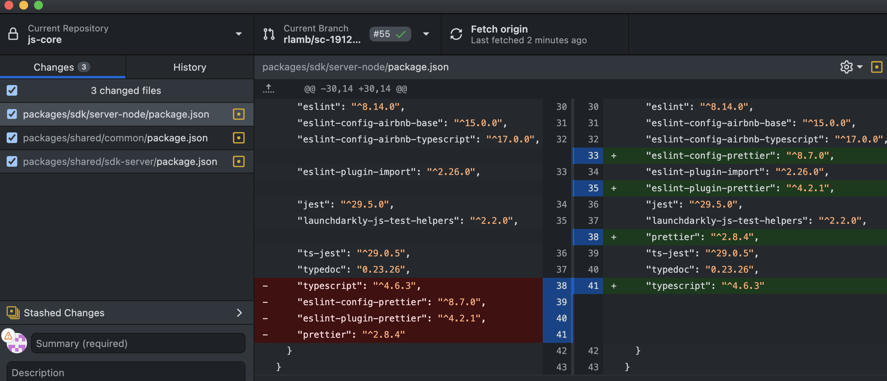
Task: Click the expand-up hunk icon
Action: tap(268, 88)
